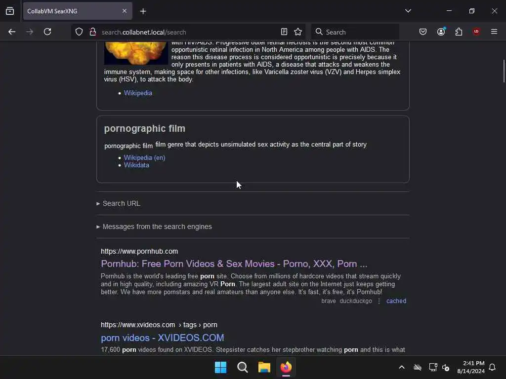
Task: Go back to the previous page
Action: 12,32
